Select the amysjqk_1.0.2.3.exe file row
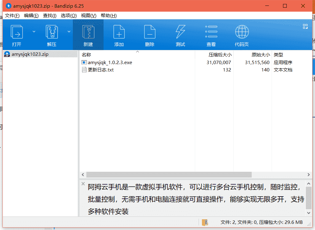 [x=196, y=62]
